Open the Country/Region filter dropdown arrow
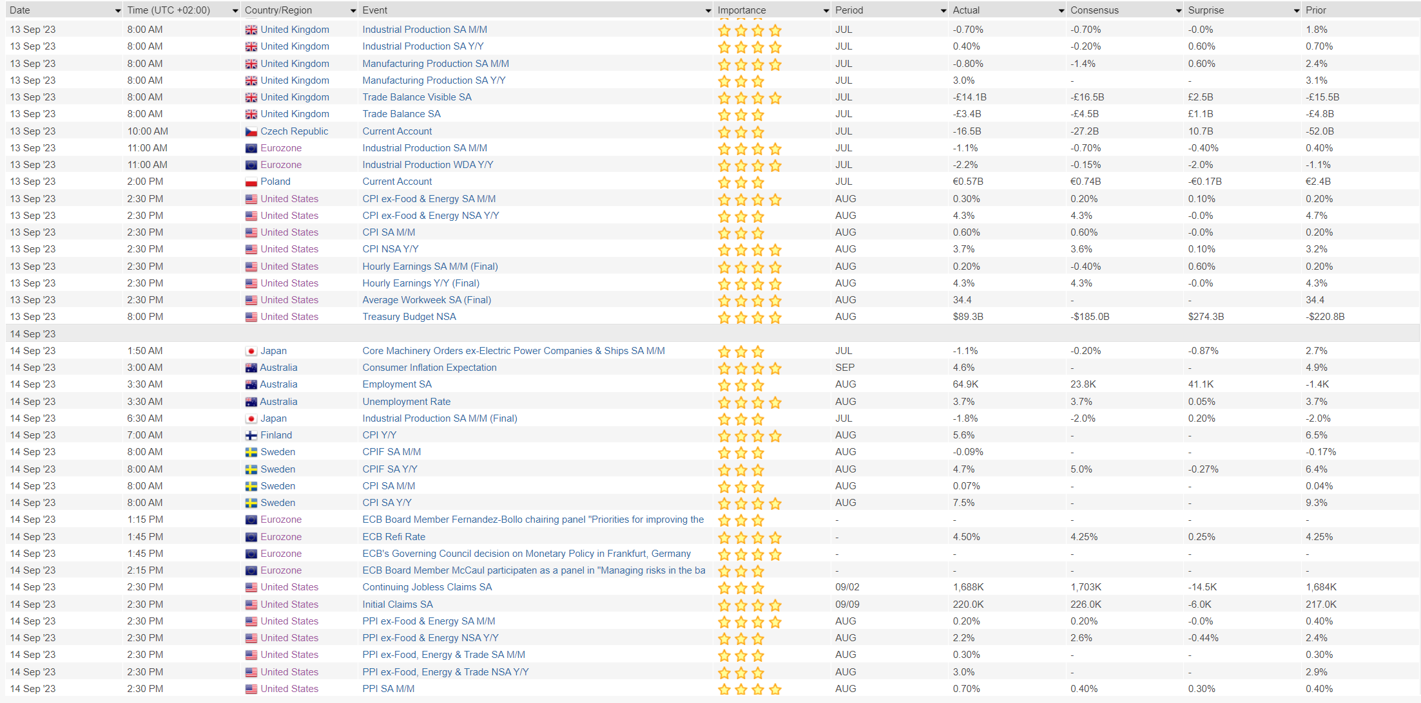Viewport: 1421px width, 703px height. click(353, 11)
